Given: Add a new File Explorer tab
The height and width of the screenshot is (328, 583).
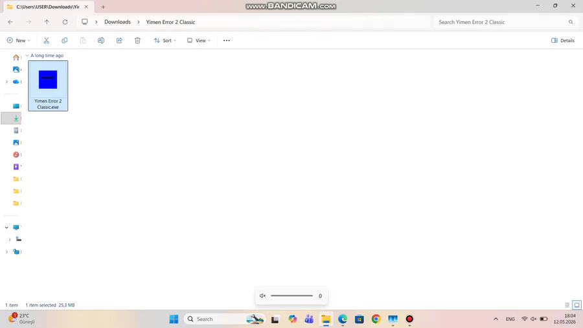Looking at the screenshot, I should (103, 6).
